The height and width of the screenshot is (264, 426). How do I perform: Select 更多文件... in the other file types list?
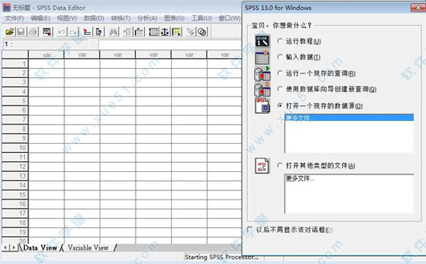pyautogui.click(x=300, y=178)
